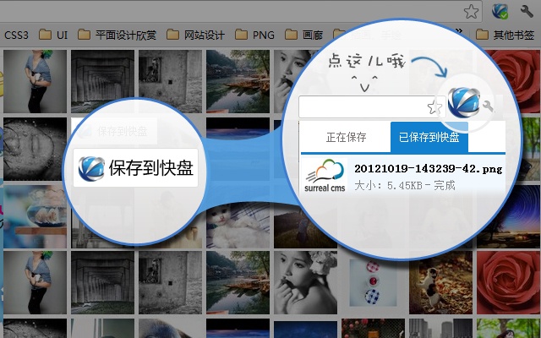The image size is (541, 338).
Task: Open the colorful buttons photo thumbnail
Action: [373, 282]
